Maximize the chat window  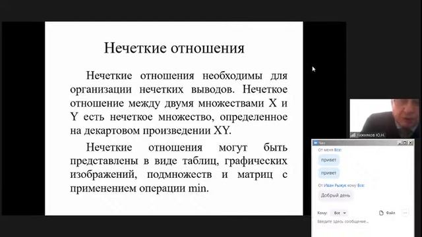point(405,143)
